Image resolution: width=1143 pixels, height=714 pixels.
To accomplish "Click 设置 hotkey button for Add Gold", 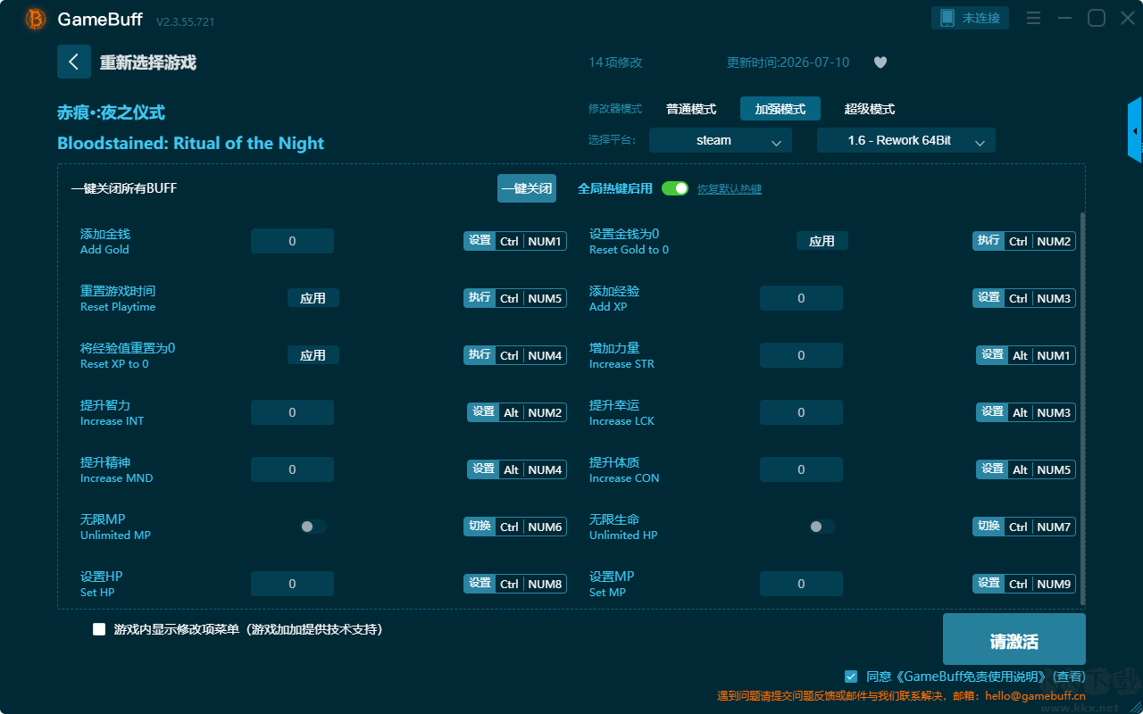I will point(480,241).
